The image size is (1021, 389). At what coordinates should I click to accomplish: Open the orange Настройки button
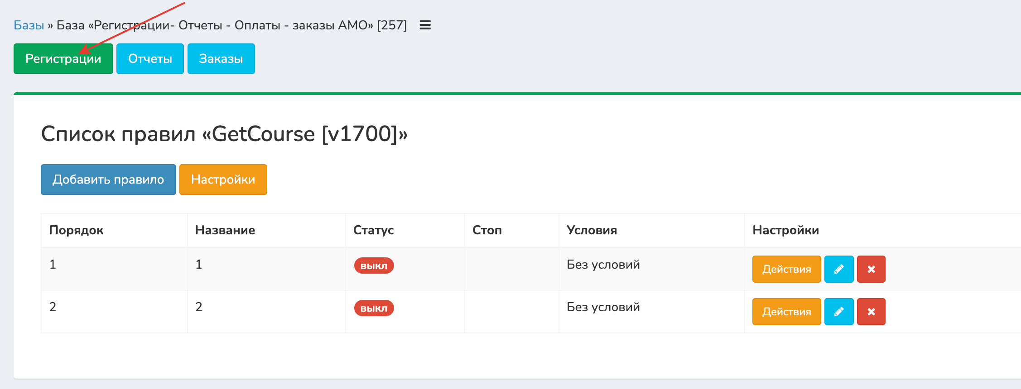tap(223, 180)
